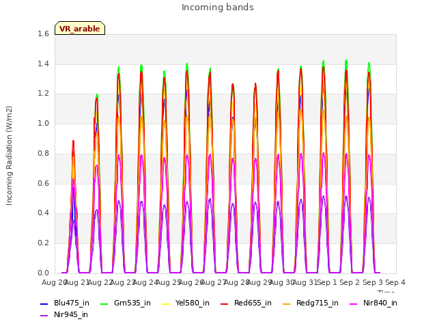Click the yellow Yel580_in legend color marker
Screen dimensions: 437x328
coord(166,303)
